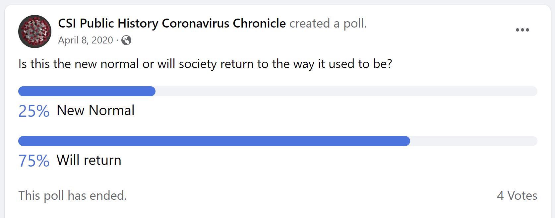Click the blue filled Will return bar

[x=214, y=141]
